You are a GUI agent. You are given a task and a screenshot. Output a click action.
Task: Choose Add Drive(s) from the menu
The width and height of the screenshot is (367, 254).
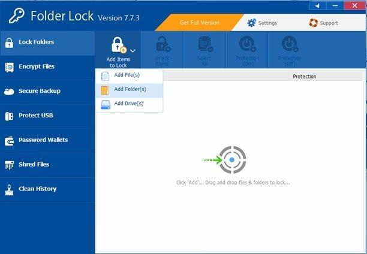tap(129, 105)
